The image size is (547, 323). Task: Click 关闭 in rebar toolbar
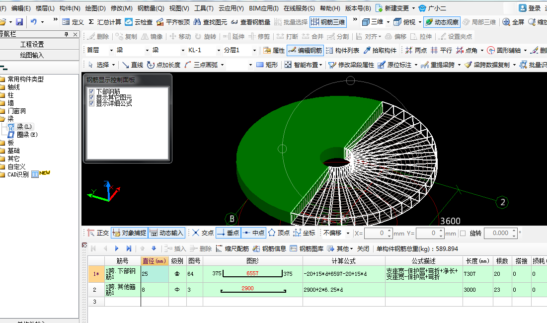(363, 248)
